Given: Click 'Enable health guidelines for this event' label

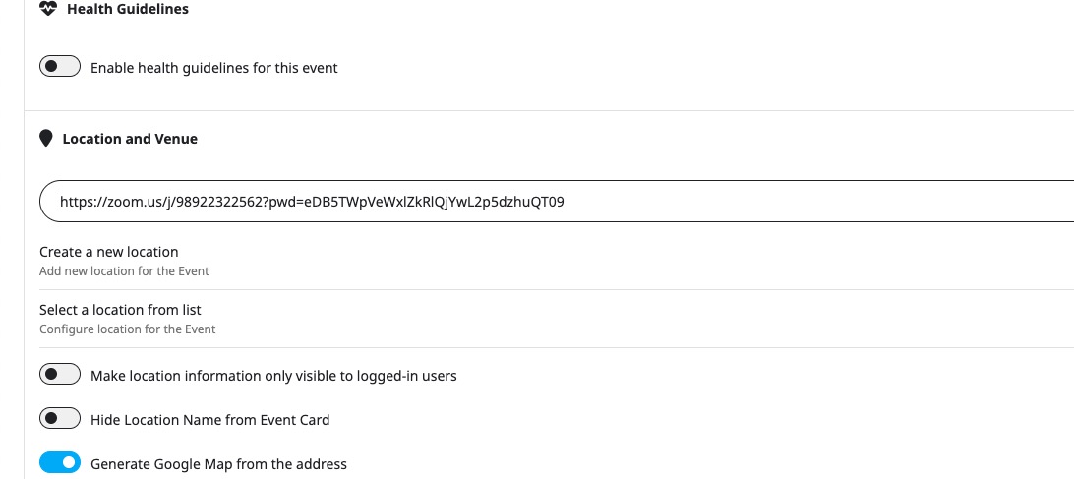Looking at the screenshot, I should click(x=213, y=68).
